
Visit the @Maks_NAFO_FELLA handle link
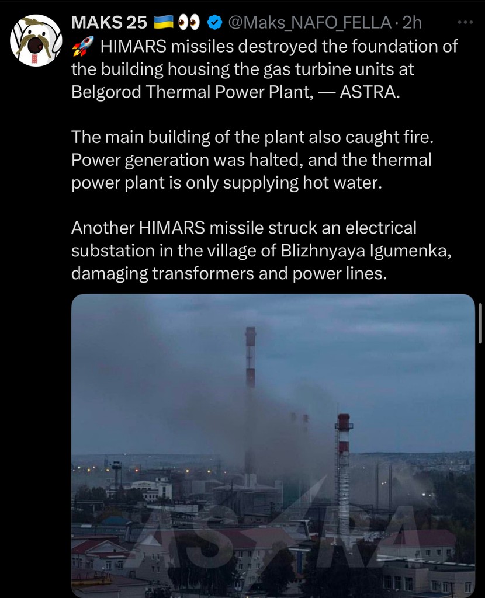[310, 23]
